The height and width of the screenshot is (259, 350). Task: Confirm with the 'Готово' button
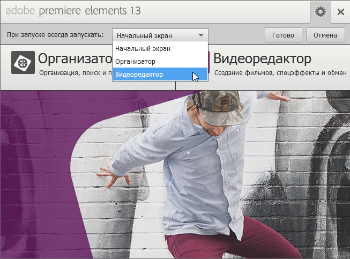pos(283,35)
